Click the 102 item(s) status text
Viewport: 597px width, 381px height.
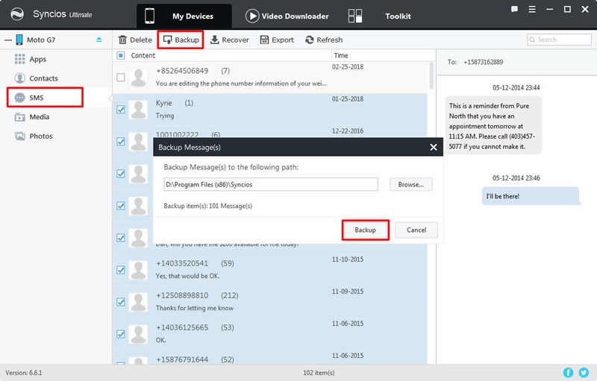(x=319, y=373)
